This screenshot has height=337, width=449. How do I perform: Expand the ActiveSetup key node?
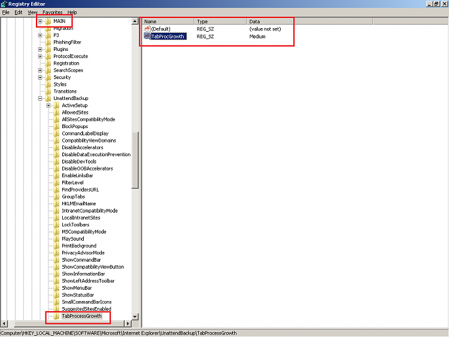pos(48,105)
